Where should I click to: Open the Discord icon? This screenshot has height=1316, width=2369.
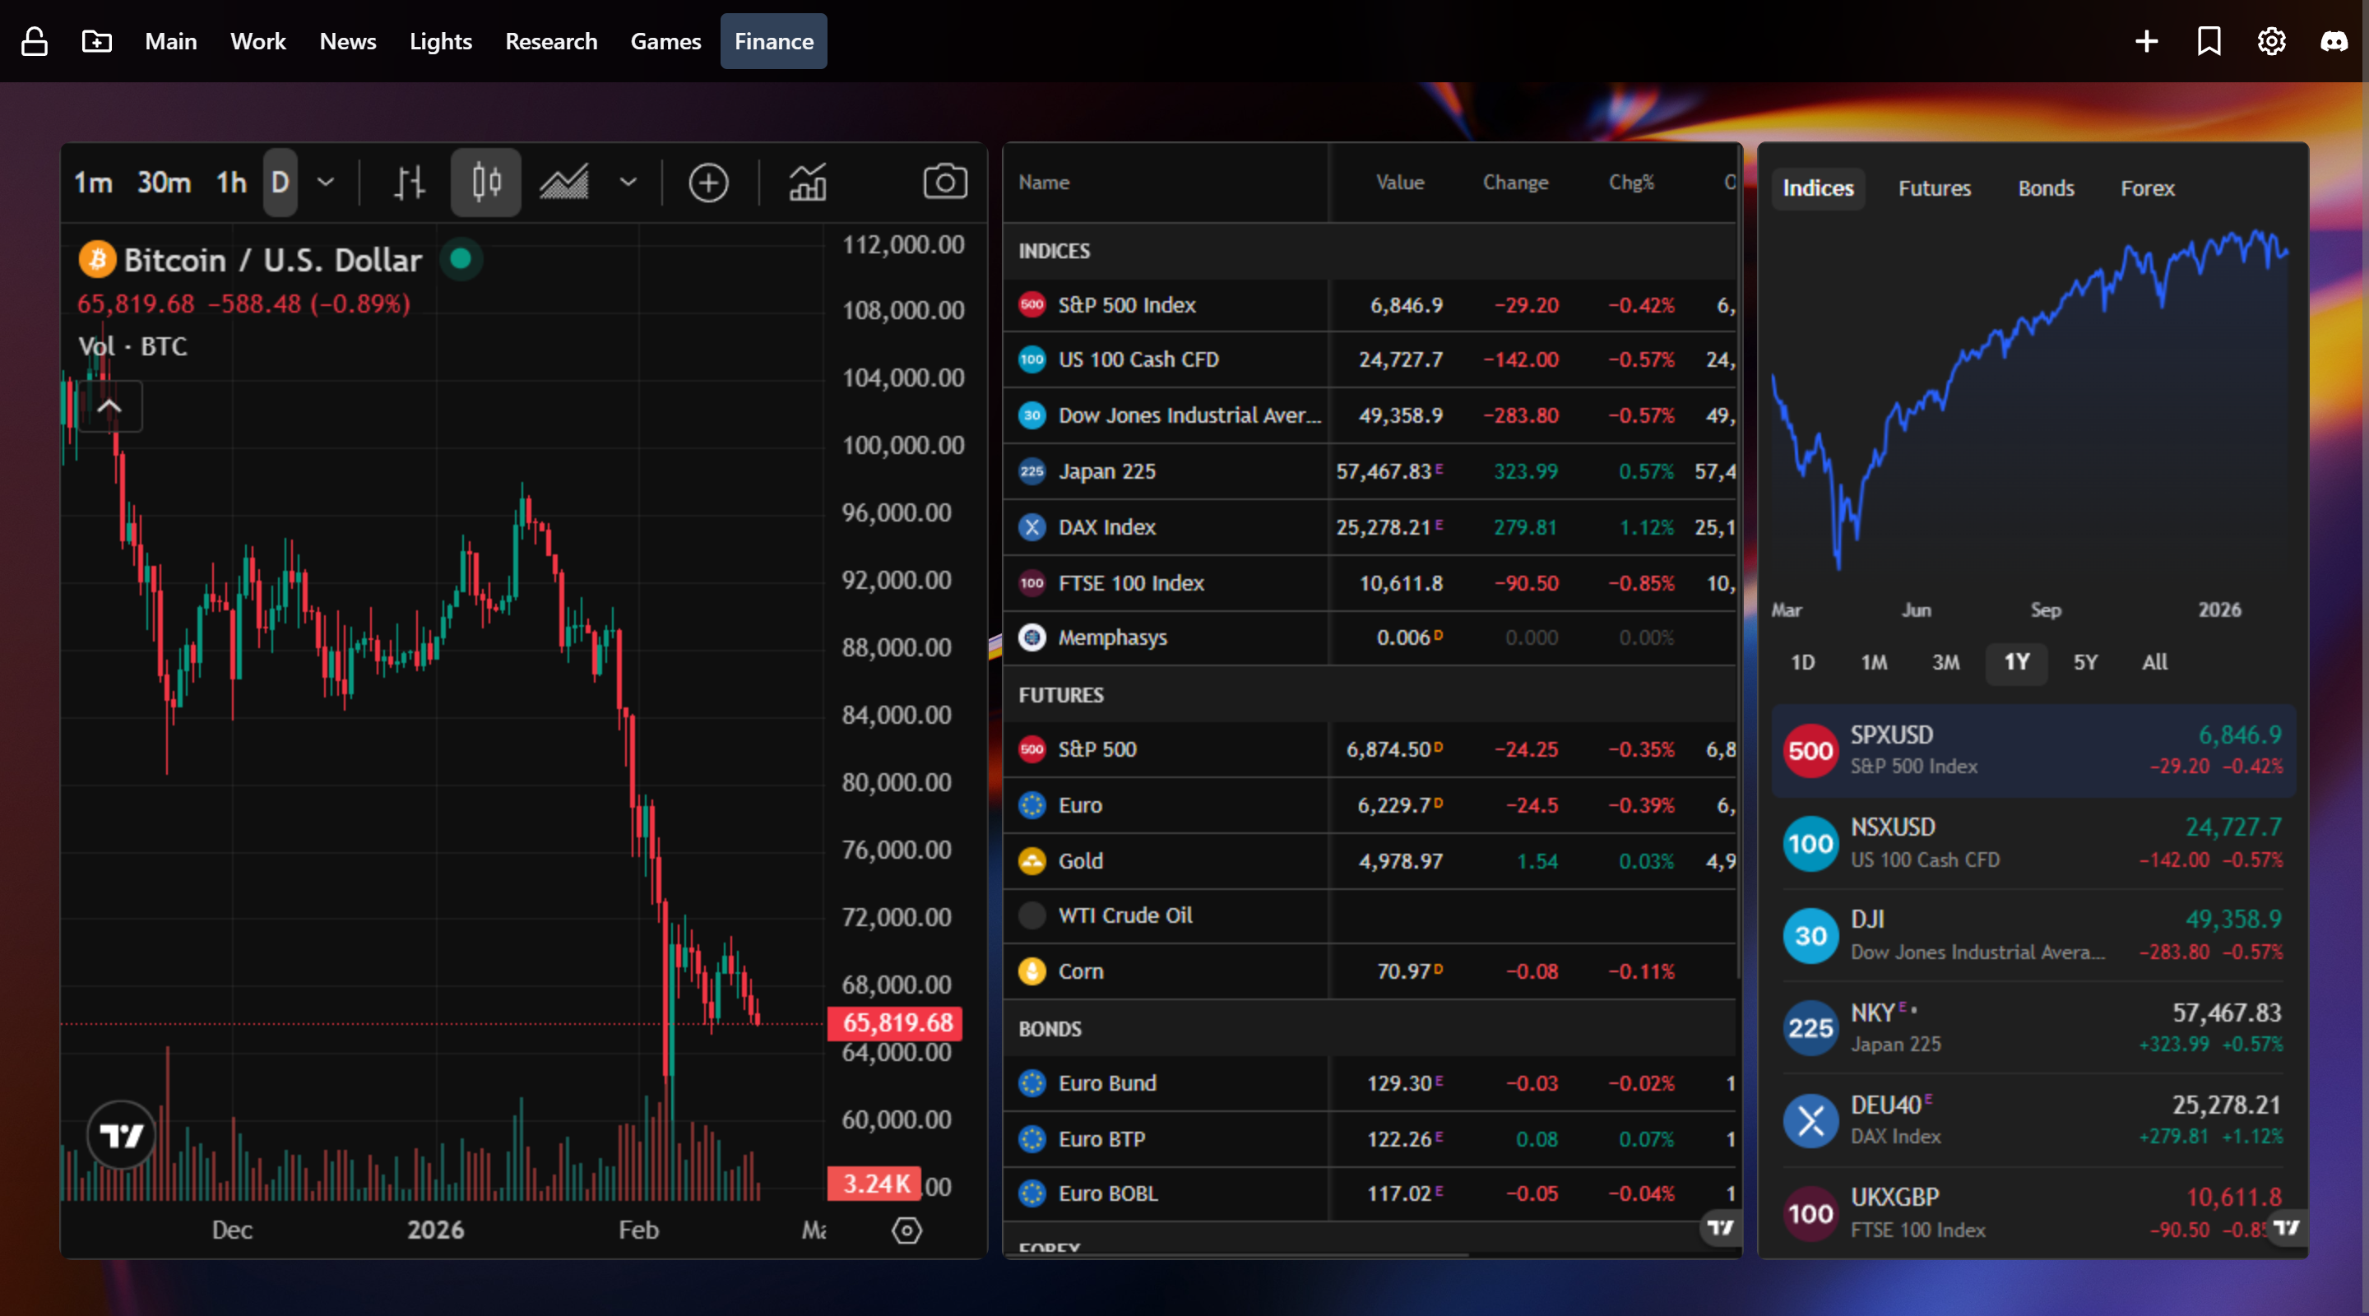[x=2334, y=41]
